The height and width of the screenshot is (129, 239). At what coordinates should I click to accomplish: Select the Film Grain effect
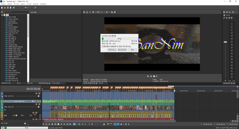(x=12, y=41)
